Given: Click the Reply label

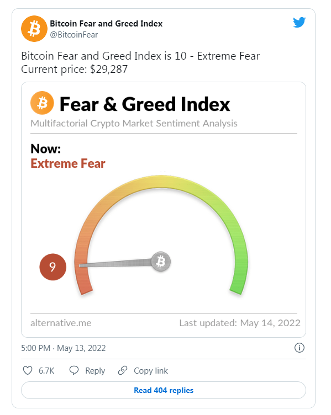Looking at the screenshot, I should [95, 371].
